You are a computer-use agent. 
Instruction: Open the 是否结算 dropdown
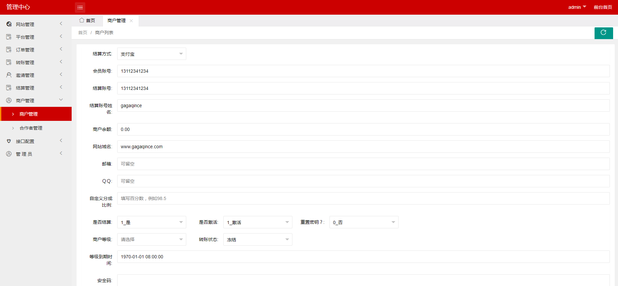pyautogui.click(x=151, y=222)
